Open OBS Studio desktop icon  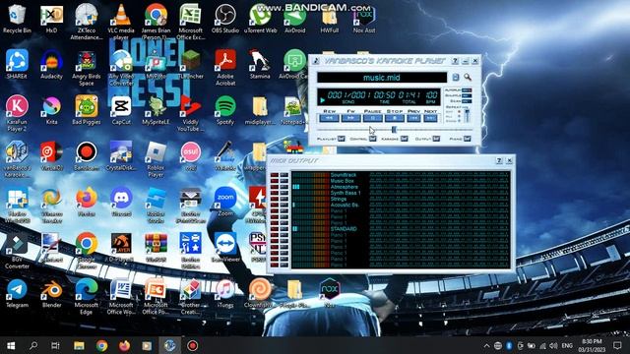225,19
